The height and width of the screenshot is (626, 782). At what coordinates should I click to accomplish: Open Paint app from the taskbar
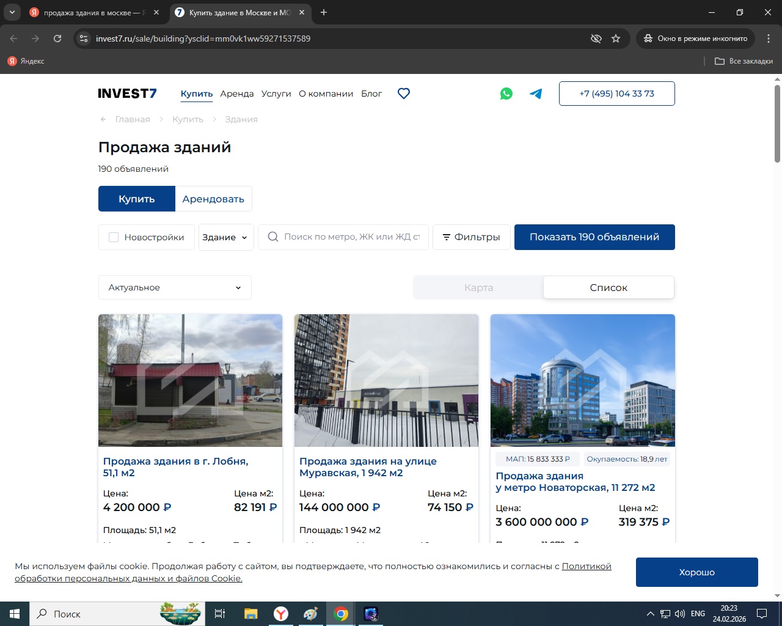coord(310,614)
